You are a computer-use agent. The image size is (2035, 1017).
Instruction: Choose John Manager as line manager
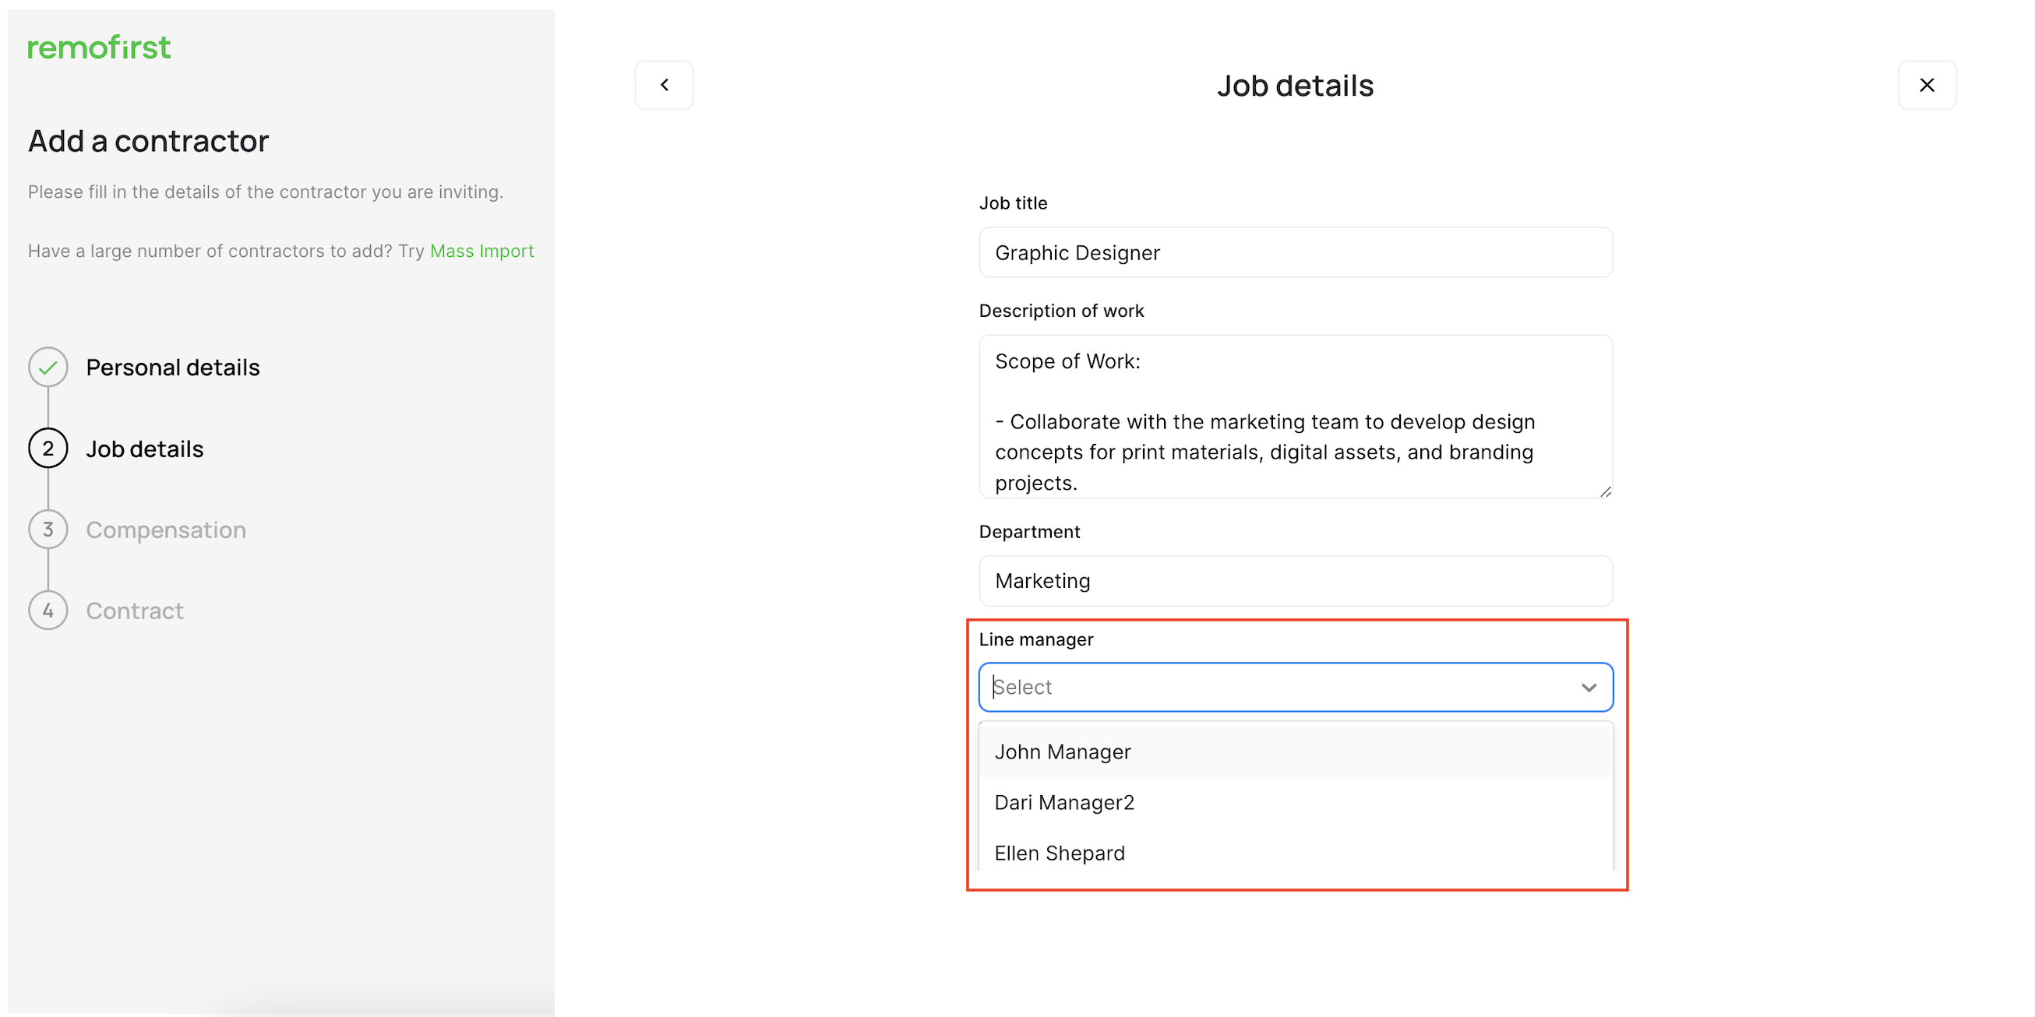pos(1296,751)
